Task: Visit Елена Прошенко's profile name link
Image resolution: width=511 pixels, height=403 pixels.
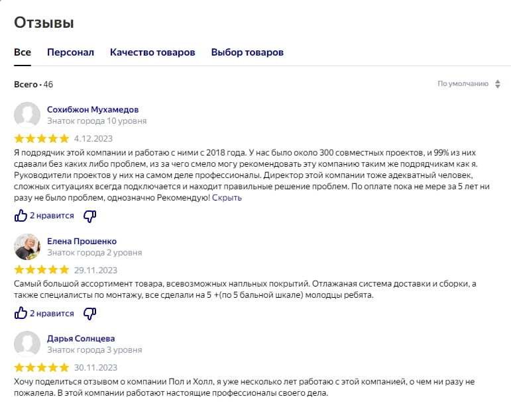Action: 82,241
